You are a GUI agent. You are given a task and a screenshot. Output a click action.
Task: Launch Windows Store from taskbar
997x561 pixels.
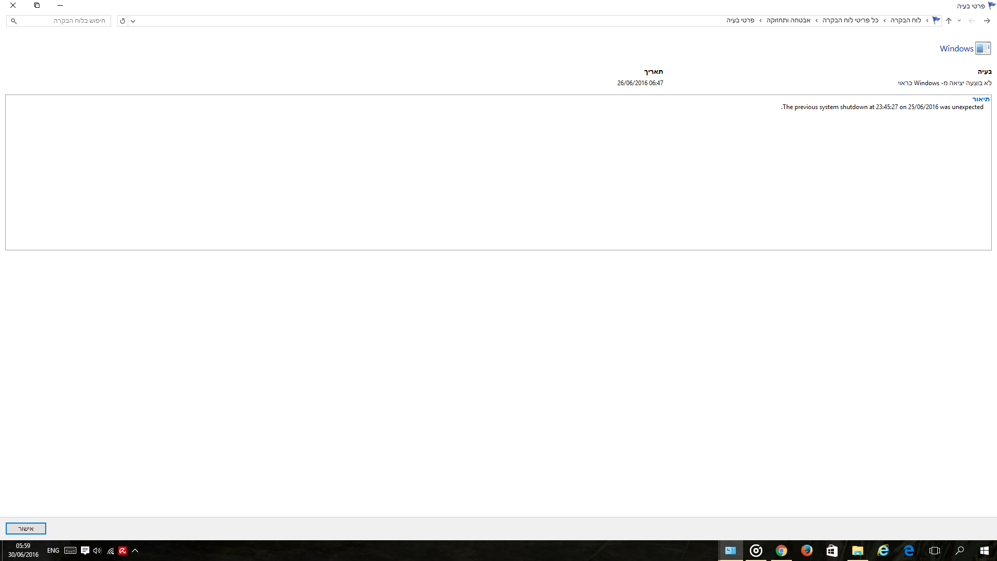point(832,551)
